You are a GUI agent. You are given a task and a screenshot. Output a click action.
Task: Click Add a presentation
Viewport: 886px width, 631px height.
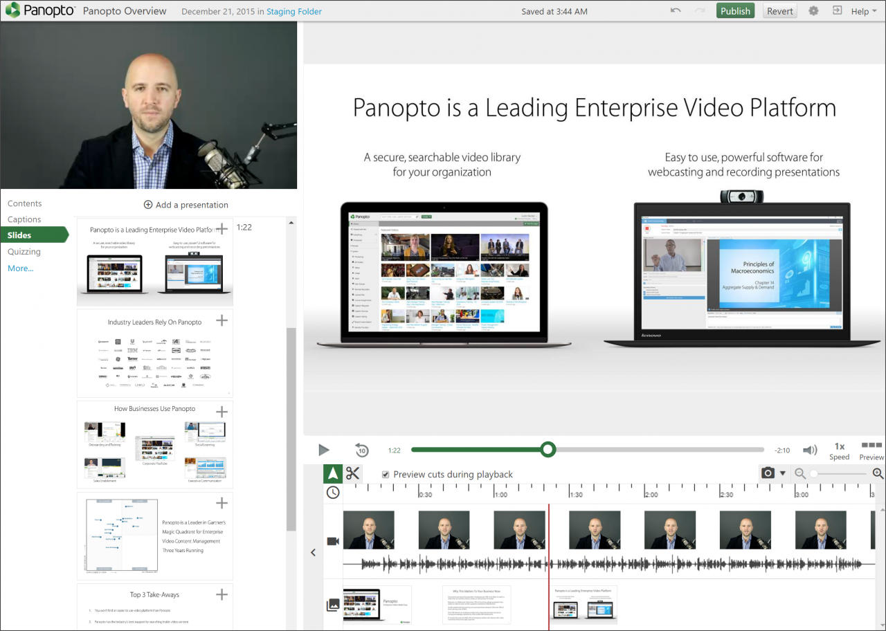pyautogui.click(x=186, y=205)
